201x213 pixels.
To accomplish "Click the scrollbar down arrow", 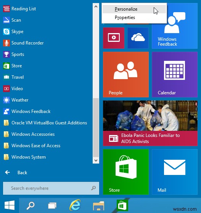I will point(96,161).
